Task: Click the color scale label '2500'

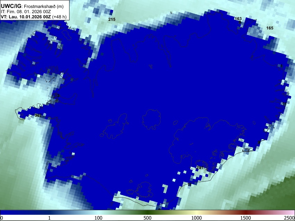Action: (x=290, y=218)
